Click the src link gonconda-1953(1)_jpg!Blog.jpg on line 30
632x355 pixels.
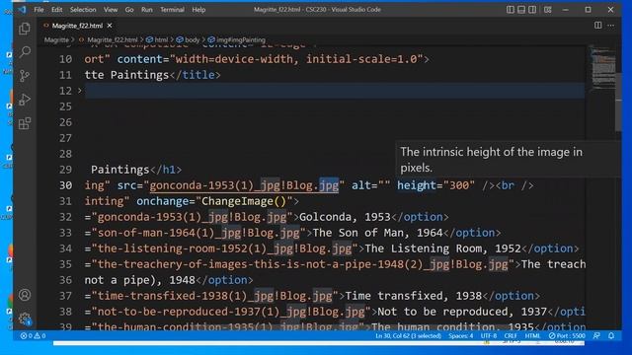coord(244,185)
